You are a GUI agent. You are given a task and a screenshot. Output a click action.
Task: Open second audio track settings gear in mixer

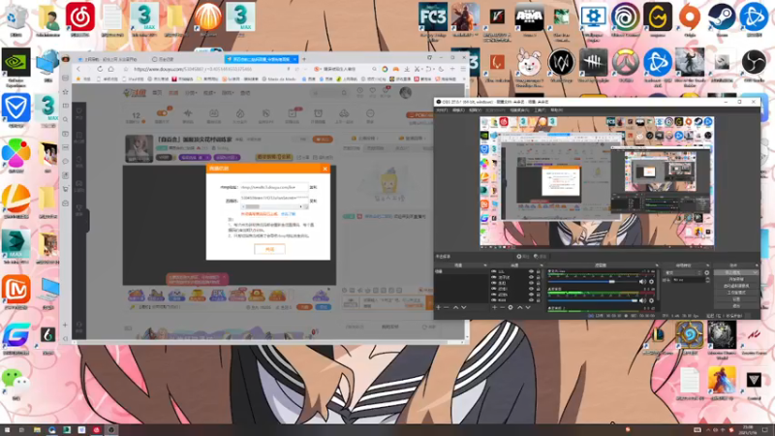pyautogui.click(x=651, y=300)
